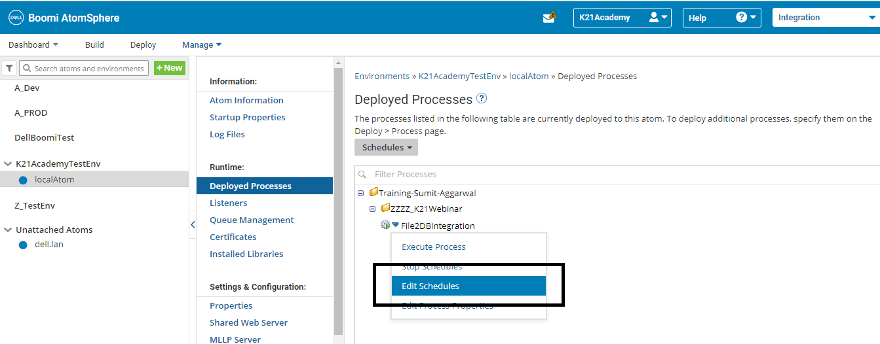The image size is (880, 344).
Task: Click the filter funnel icon
Action: (9, 68)
